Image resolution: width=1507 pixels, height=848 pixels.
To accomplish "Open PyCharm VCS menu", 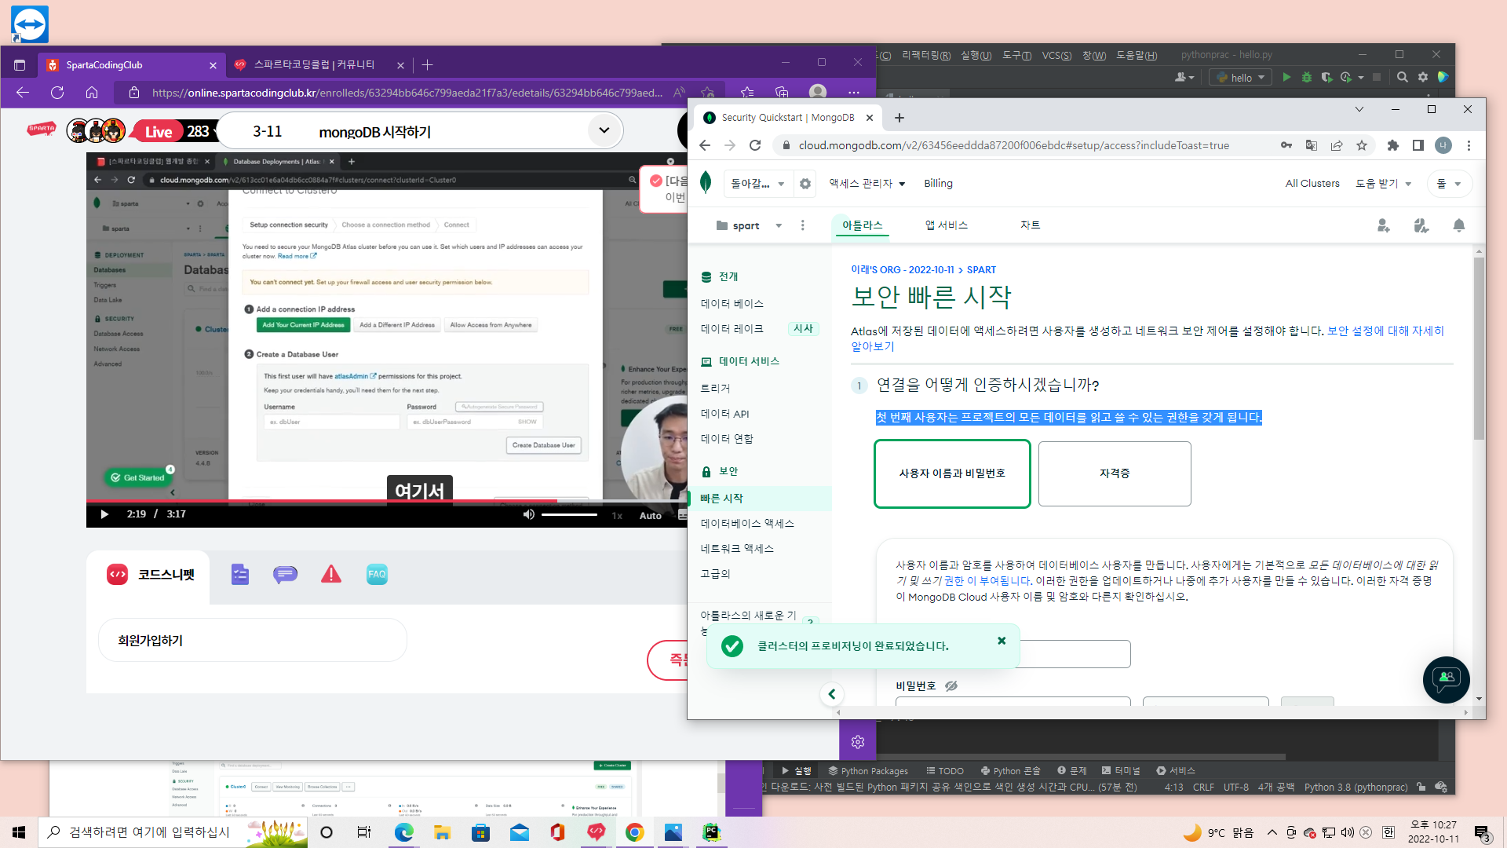I will pos(1056,55).
